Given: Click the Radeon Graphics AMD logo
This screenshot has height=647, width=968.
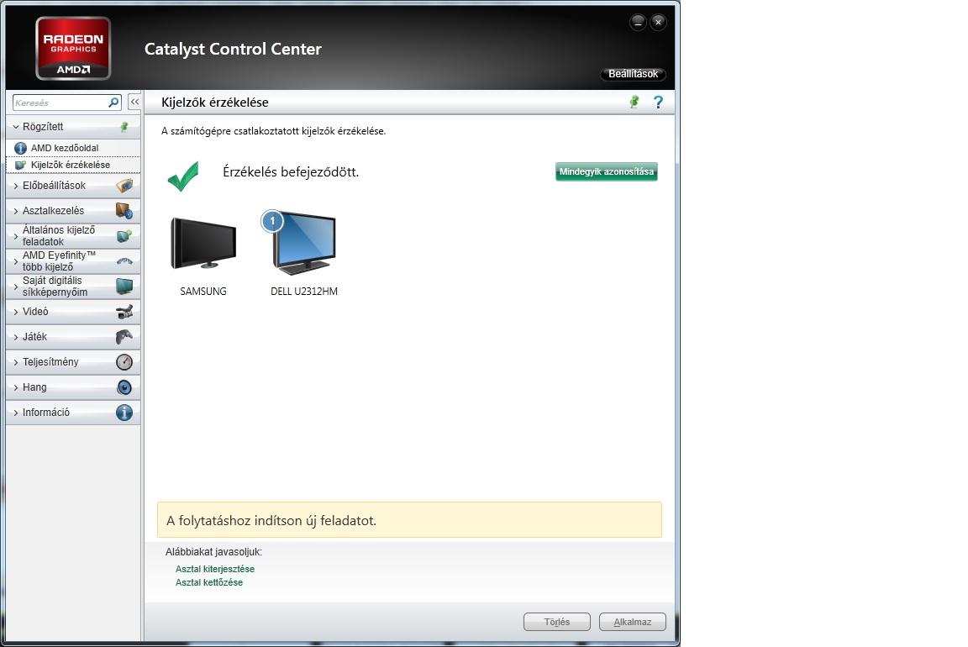Looking at the screenshot, I should [73, 48].
